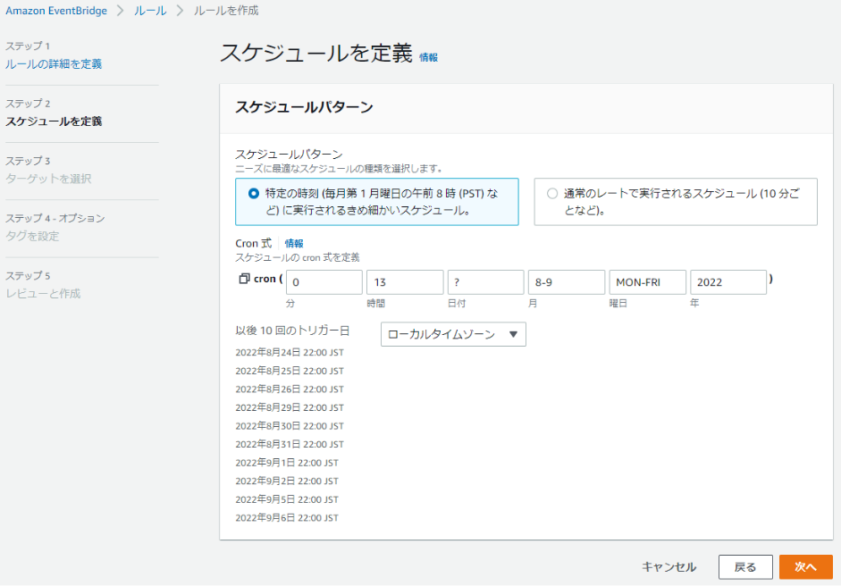This screenshot has width=841, height=586.
Task: Focus the cron hours field containing 13
Action: (405, 282)
